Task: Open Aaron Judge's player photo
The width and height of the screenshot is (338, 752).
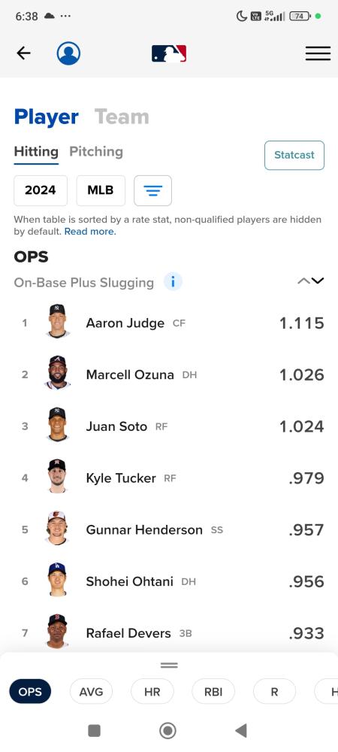Action: point(57,321)
